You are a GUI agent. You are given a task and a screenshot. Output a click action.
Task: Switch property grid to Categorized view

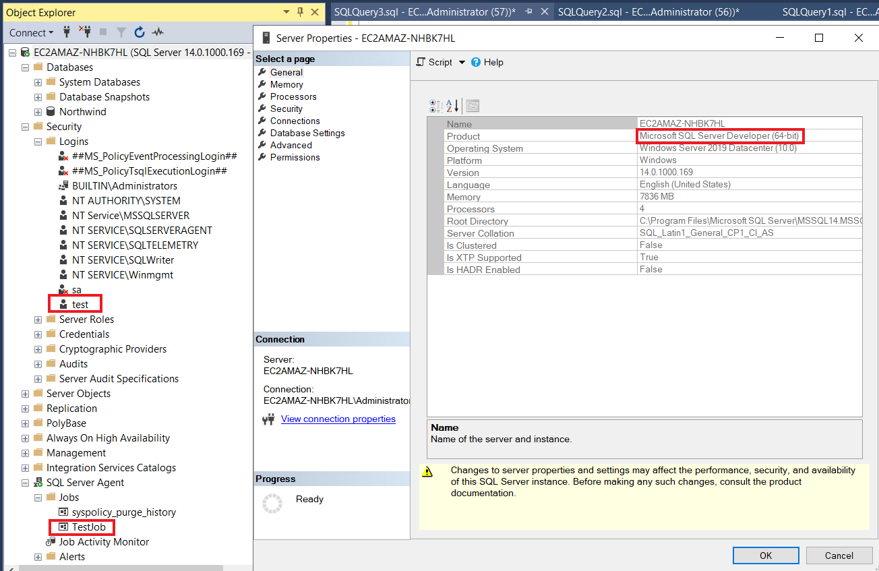tap(436, 106)
